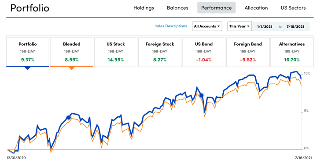
Task: Enable the Foreign Stock 8.27% card
Action: click(x=160, y=52)
